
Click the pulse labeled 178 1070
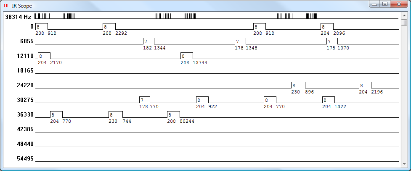[x=332, y=41]
